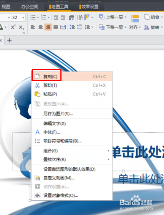Select 设置自选图形的默认效果(D)
Image resolution: width=164 pixels, height=215 pixels.
72,169
